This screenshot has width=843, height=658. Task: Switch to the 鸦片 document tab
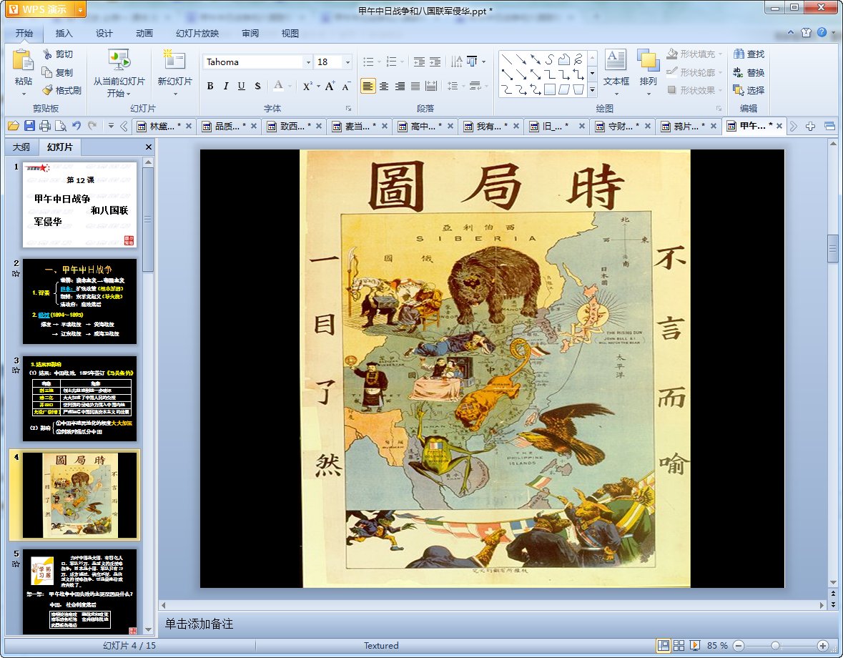(x=688, y=127)
